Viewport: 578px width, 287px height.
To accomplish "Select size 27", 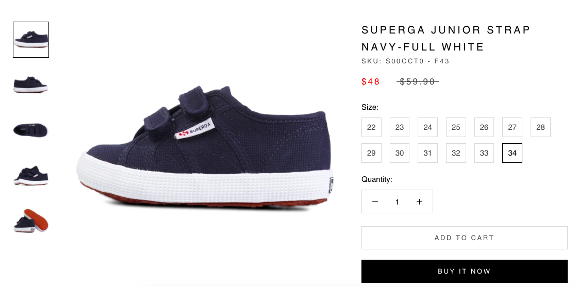I will 513,127.
